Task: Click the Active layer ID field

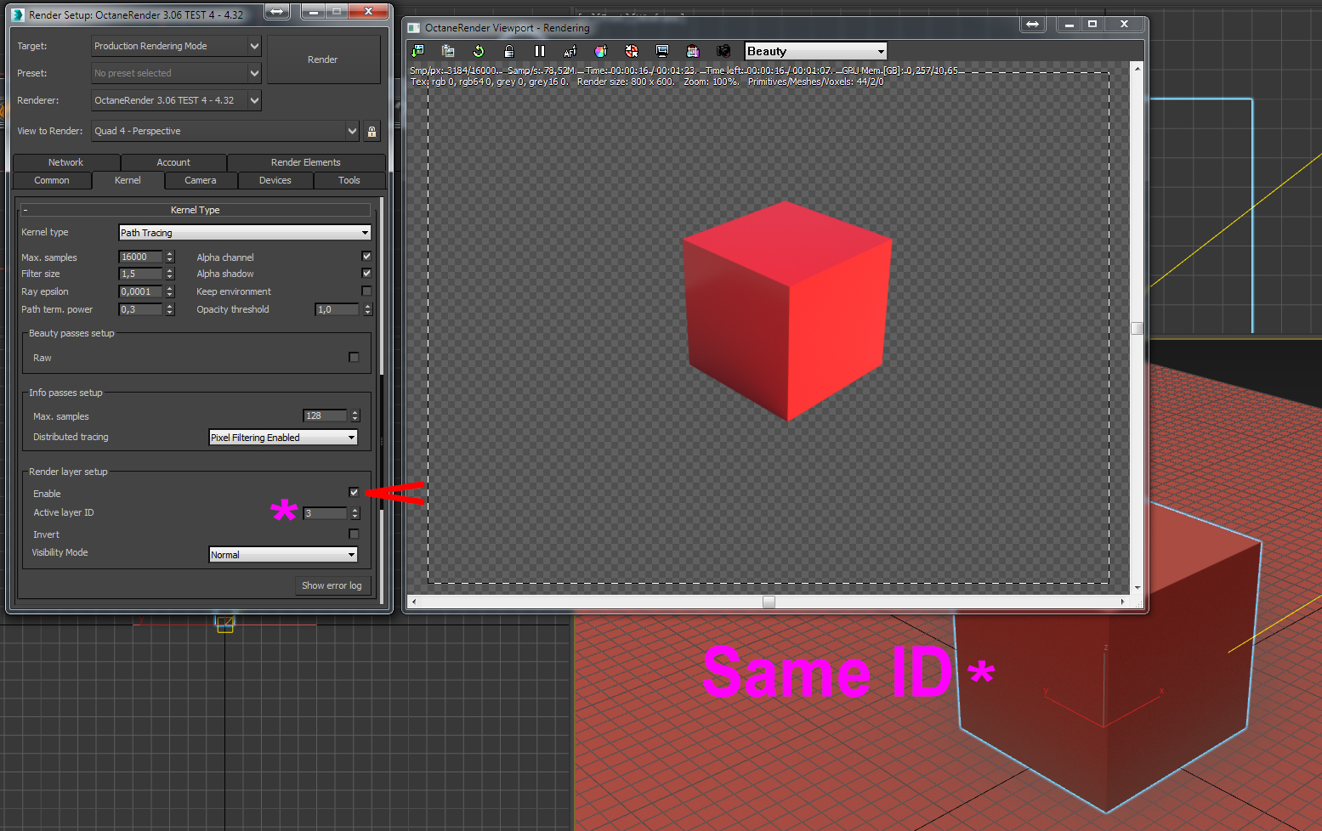Action: point(326,513)
